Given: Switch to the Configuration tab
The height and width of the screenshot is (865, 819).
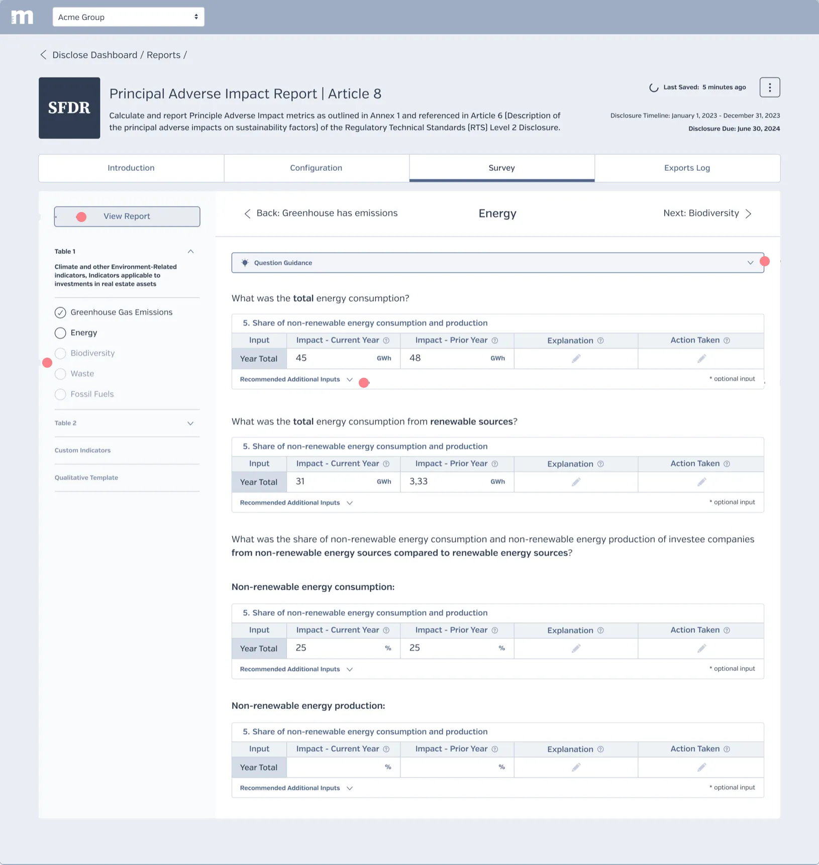Looking at the screenshot, I should pyautogui.click(x=316, y=168).
